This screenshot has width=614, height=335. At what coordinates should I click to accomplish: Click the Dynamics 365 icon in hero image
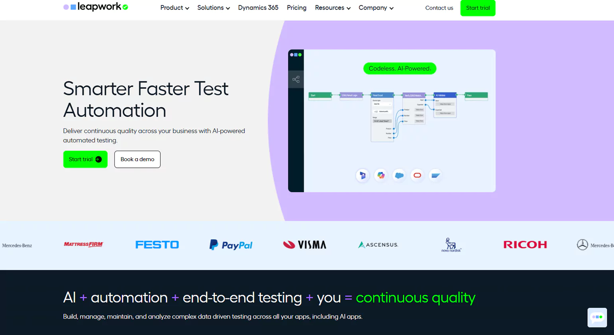(362, 175)
